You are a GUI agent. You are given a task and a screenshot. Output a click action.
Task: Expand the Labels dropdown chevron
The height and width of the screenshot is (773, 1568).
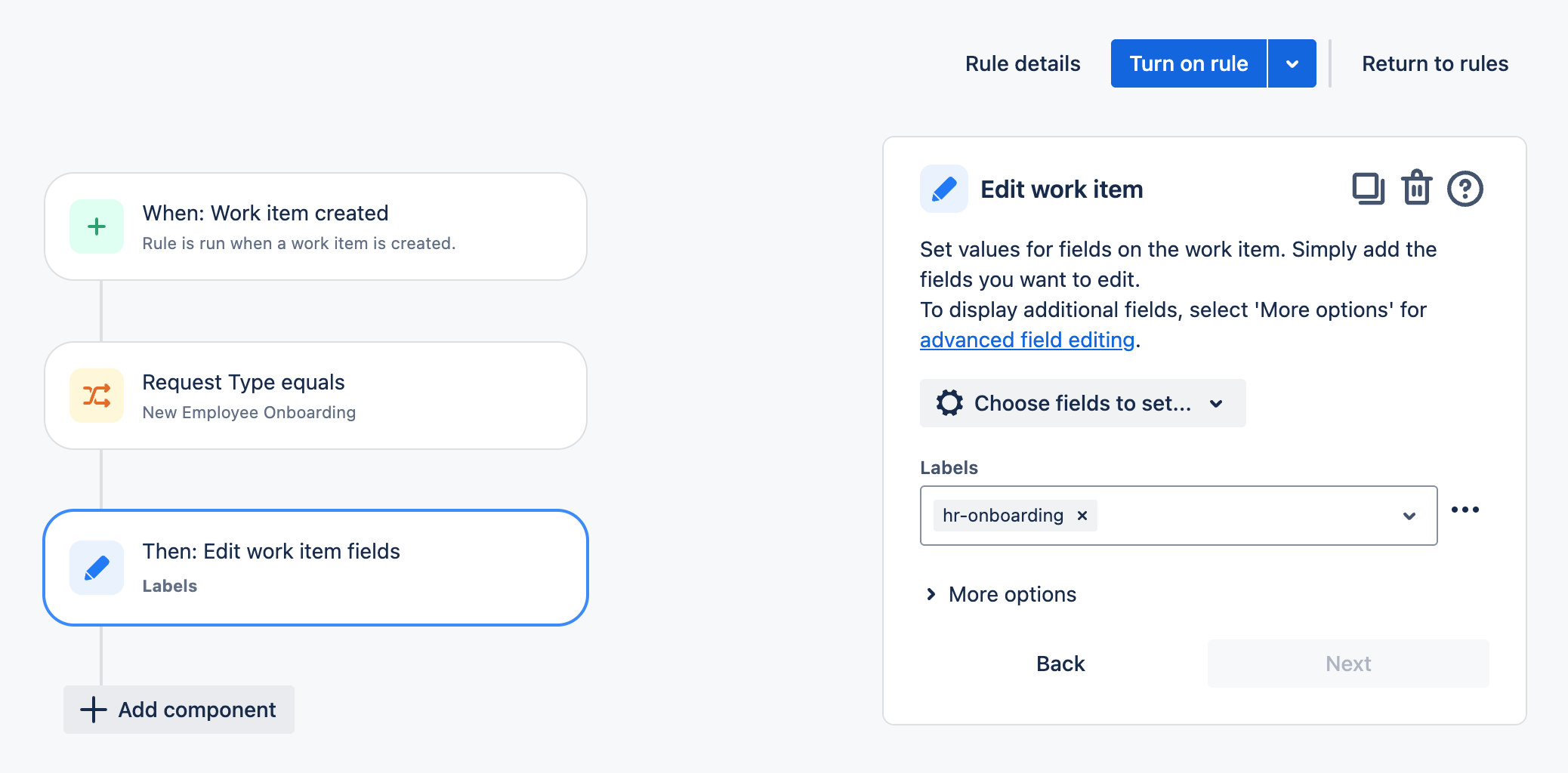[x=1409, y=516]
